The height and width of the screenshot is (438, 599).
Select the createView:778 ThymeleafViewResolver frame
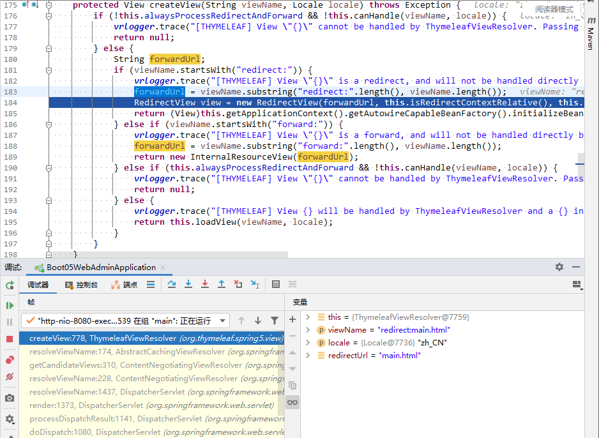pos(151,338)
